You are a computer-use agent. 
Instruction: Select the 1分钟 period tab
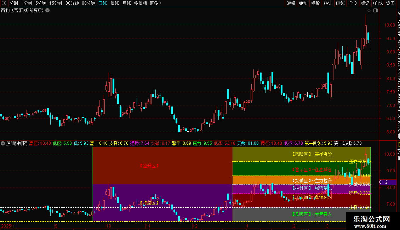27,3
